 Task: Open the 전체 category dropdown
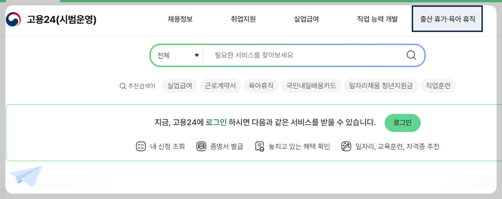(178, 55)
